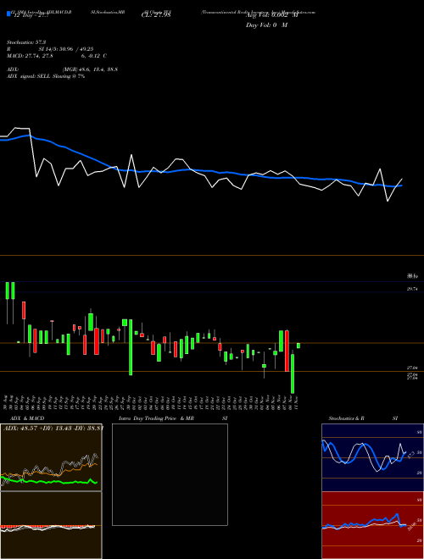Click the Stochastics & RSI panel title

363,418
